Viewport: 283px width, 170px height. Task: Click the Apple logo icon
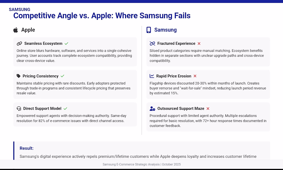point(16,30)
